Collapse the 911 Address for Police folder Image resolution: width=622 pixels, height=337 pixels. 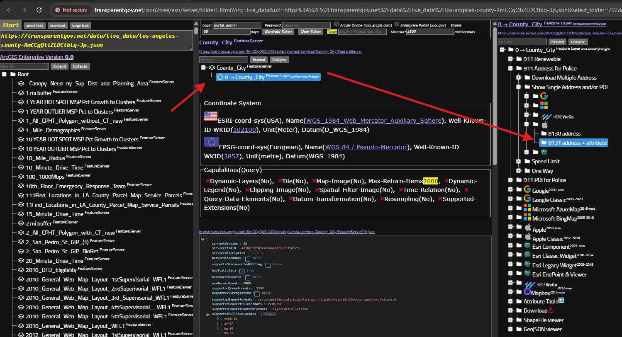point(510,68)
